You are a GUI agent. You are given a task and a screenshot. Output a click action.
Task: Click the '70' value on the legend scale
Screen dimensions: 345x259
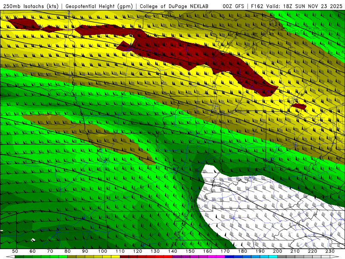coord(50,251)
